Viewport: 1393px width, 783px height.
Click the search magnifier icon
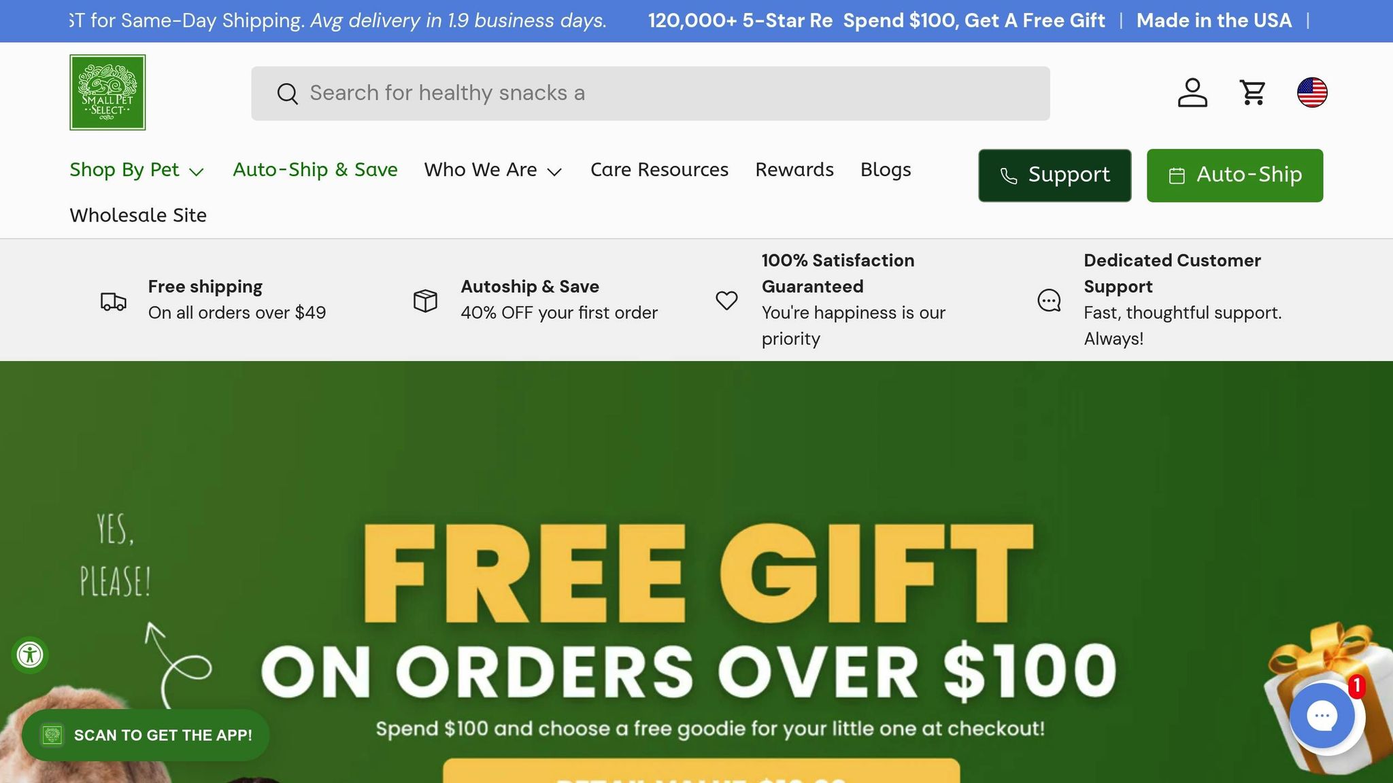(x=287, y=94)
